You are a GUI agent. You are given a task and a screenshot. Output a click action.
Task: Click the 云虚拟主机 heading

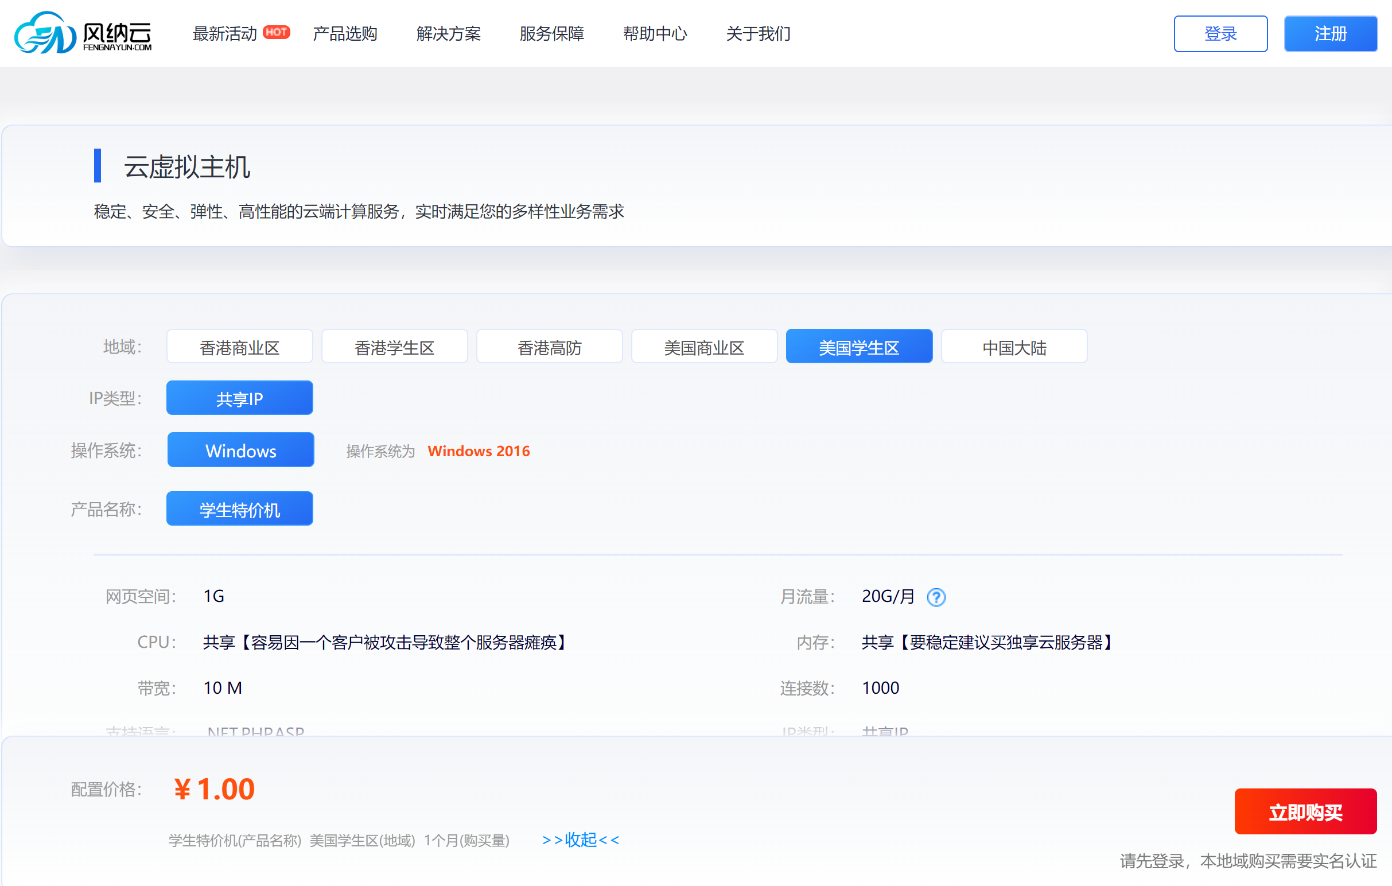[x=186, y=167]
